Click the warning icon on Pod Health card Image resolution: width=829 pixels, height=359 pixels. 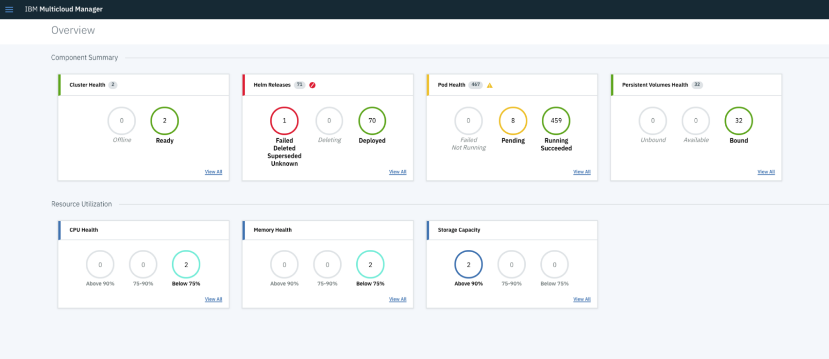[x=489, y=85]
